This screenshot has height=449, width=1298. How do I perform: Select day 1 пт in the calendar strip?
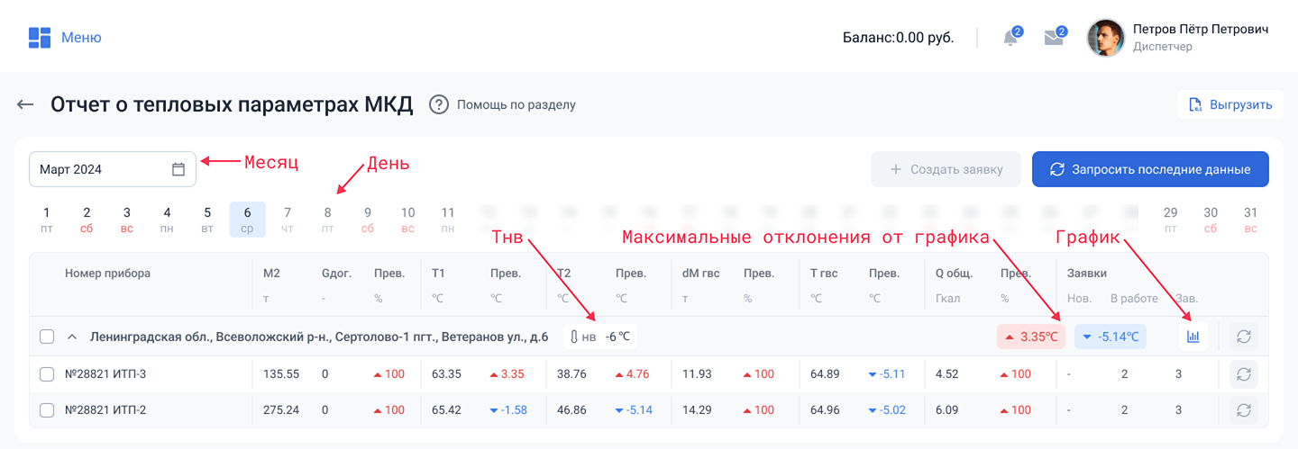click(x=47, y=219)
